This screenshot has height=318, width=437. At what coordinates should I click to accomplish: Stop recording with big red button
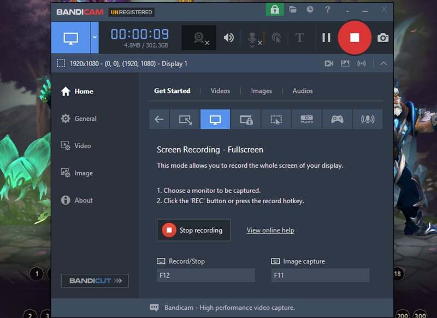click(x=355, y=37)
